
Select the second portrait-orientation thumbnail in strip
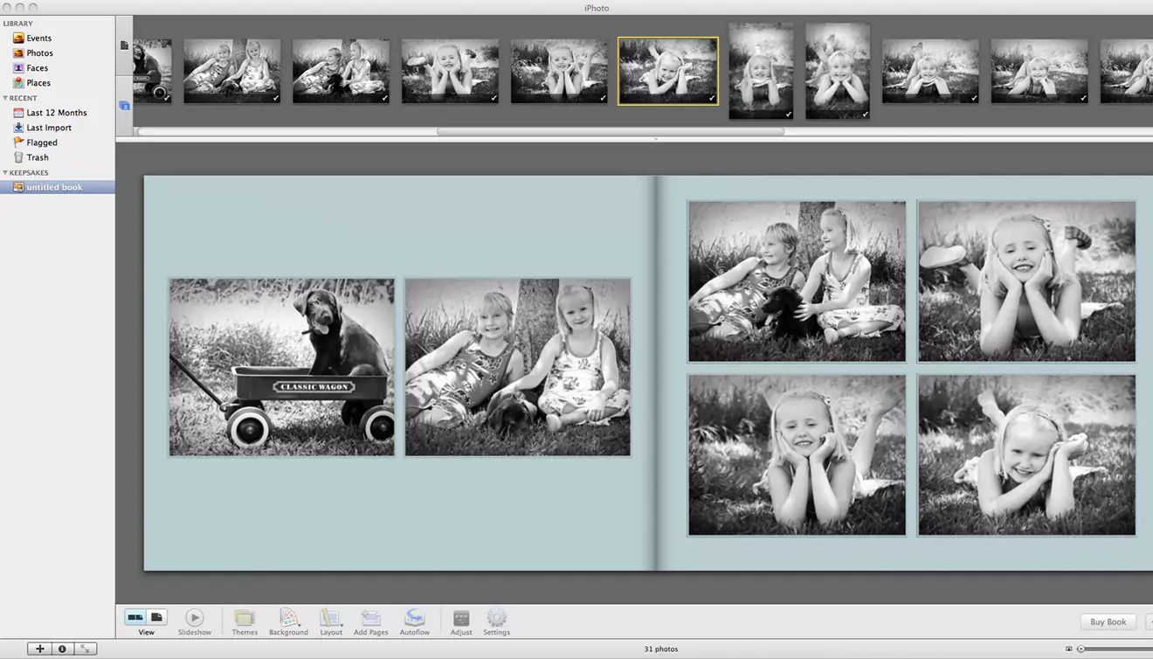[x=838, y=71]
